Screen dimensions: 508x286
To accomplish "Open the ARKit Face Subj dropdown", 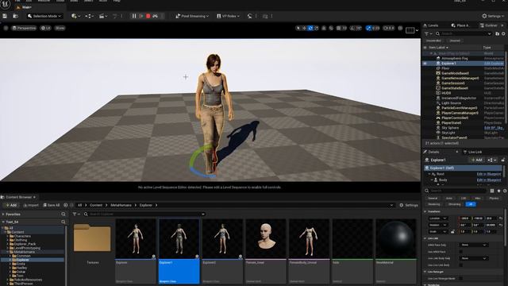I will pyautogui.click(x=473, y=245).
